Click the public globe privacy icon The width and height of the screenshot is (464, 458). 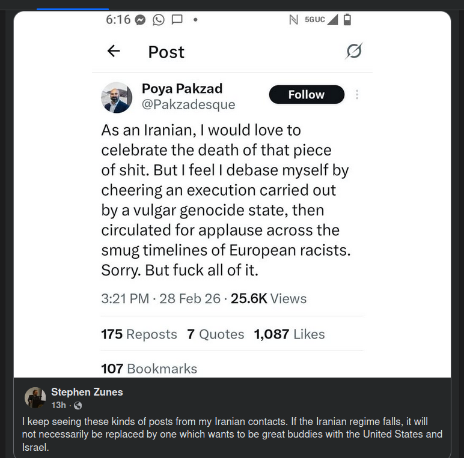tap(78, 406)
